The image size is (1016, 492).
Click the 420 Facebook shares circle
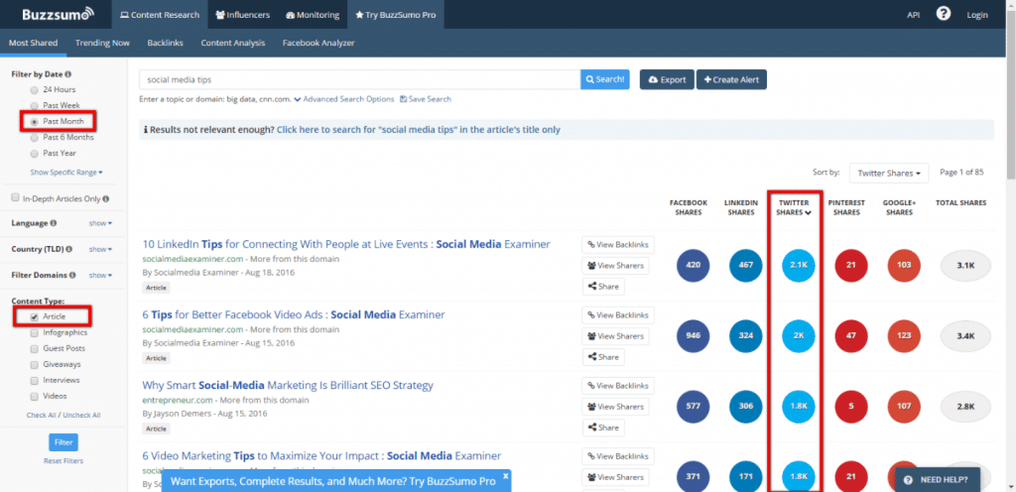coord(694,266)
